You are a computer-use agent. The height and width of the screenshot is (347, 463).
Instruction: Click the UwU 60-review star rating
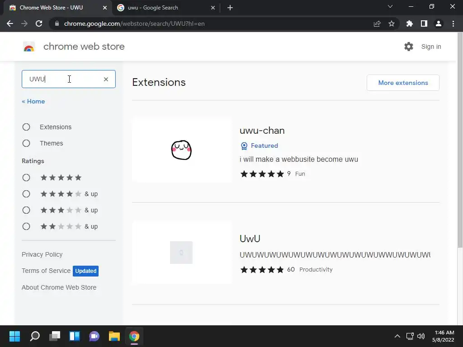click(262, 270)
